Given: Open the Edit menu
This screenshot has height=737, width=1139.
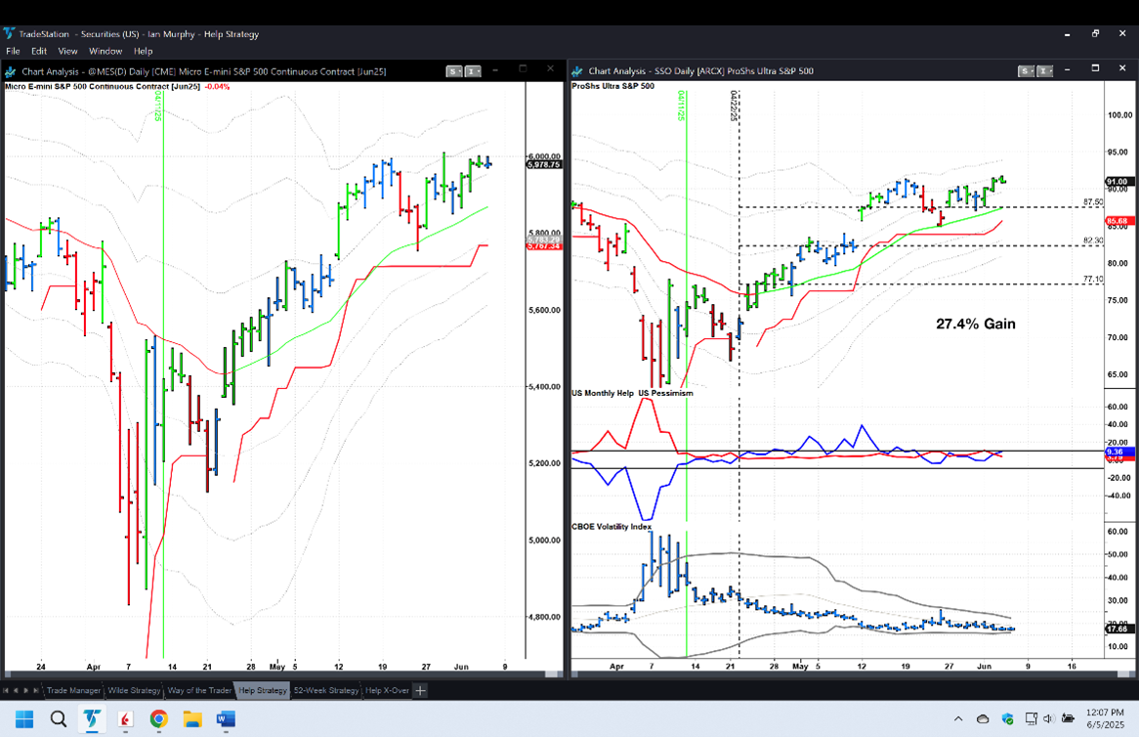Looking at the screenshot, I should [39, 51].
